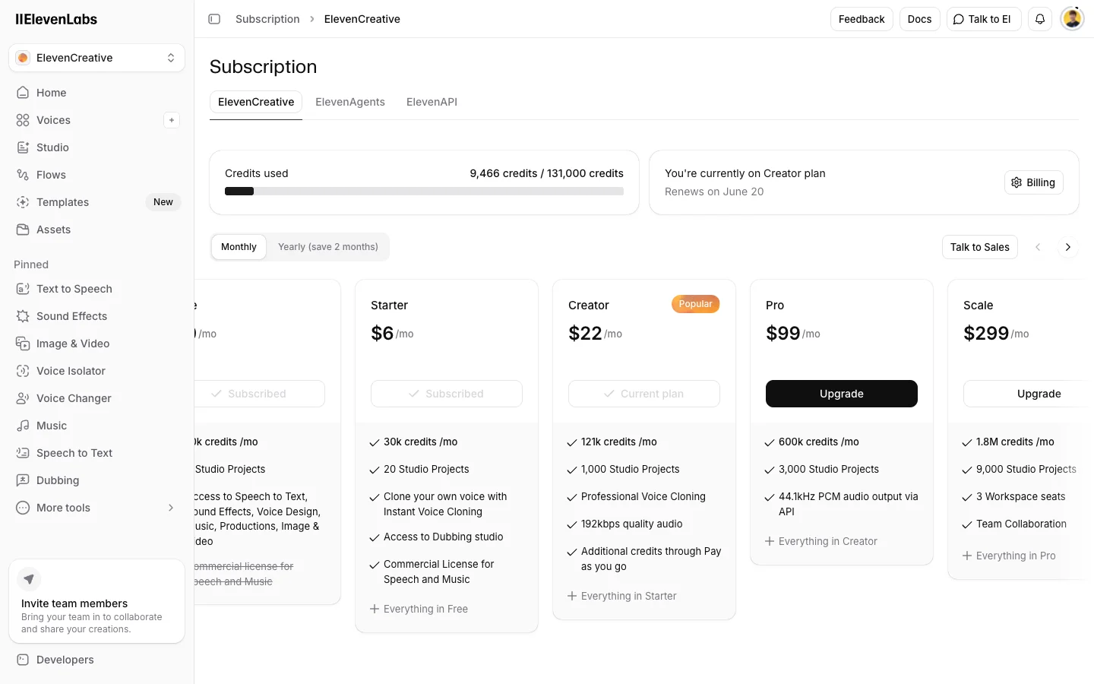1094x684 pixels.
Task: Open the Flows icon in sidebar
Action: click(23, 175)
